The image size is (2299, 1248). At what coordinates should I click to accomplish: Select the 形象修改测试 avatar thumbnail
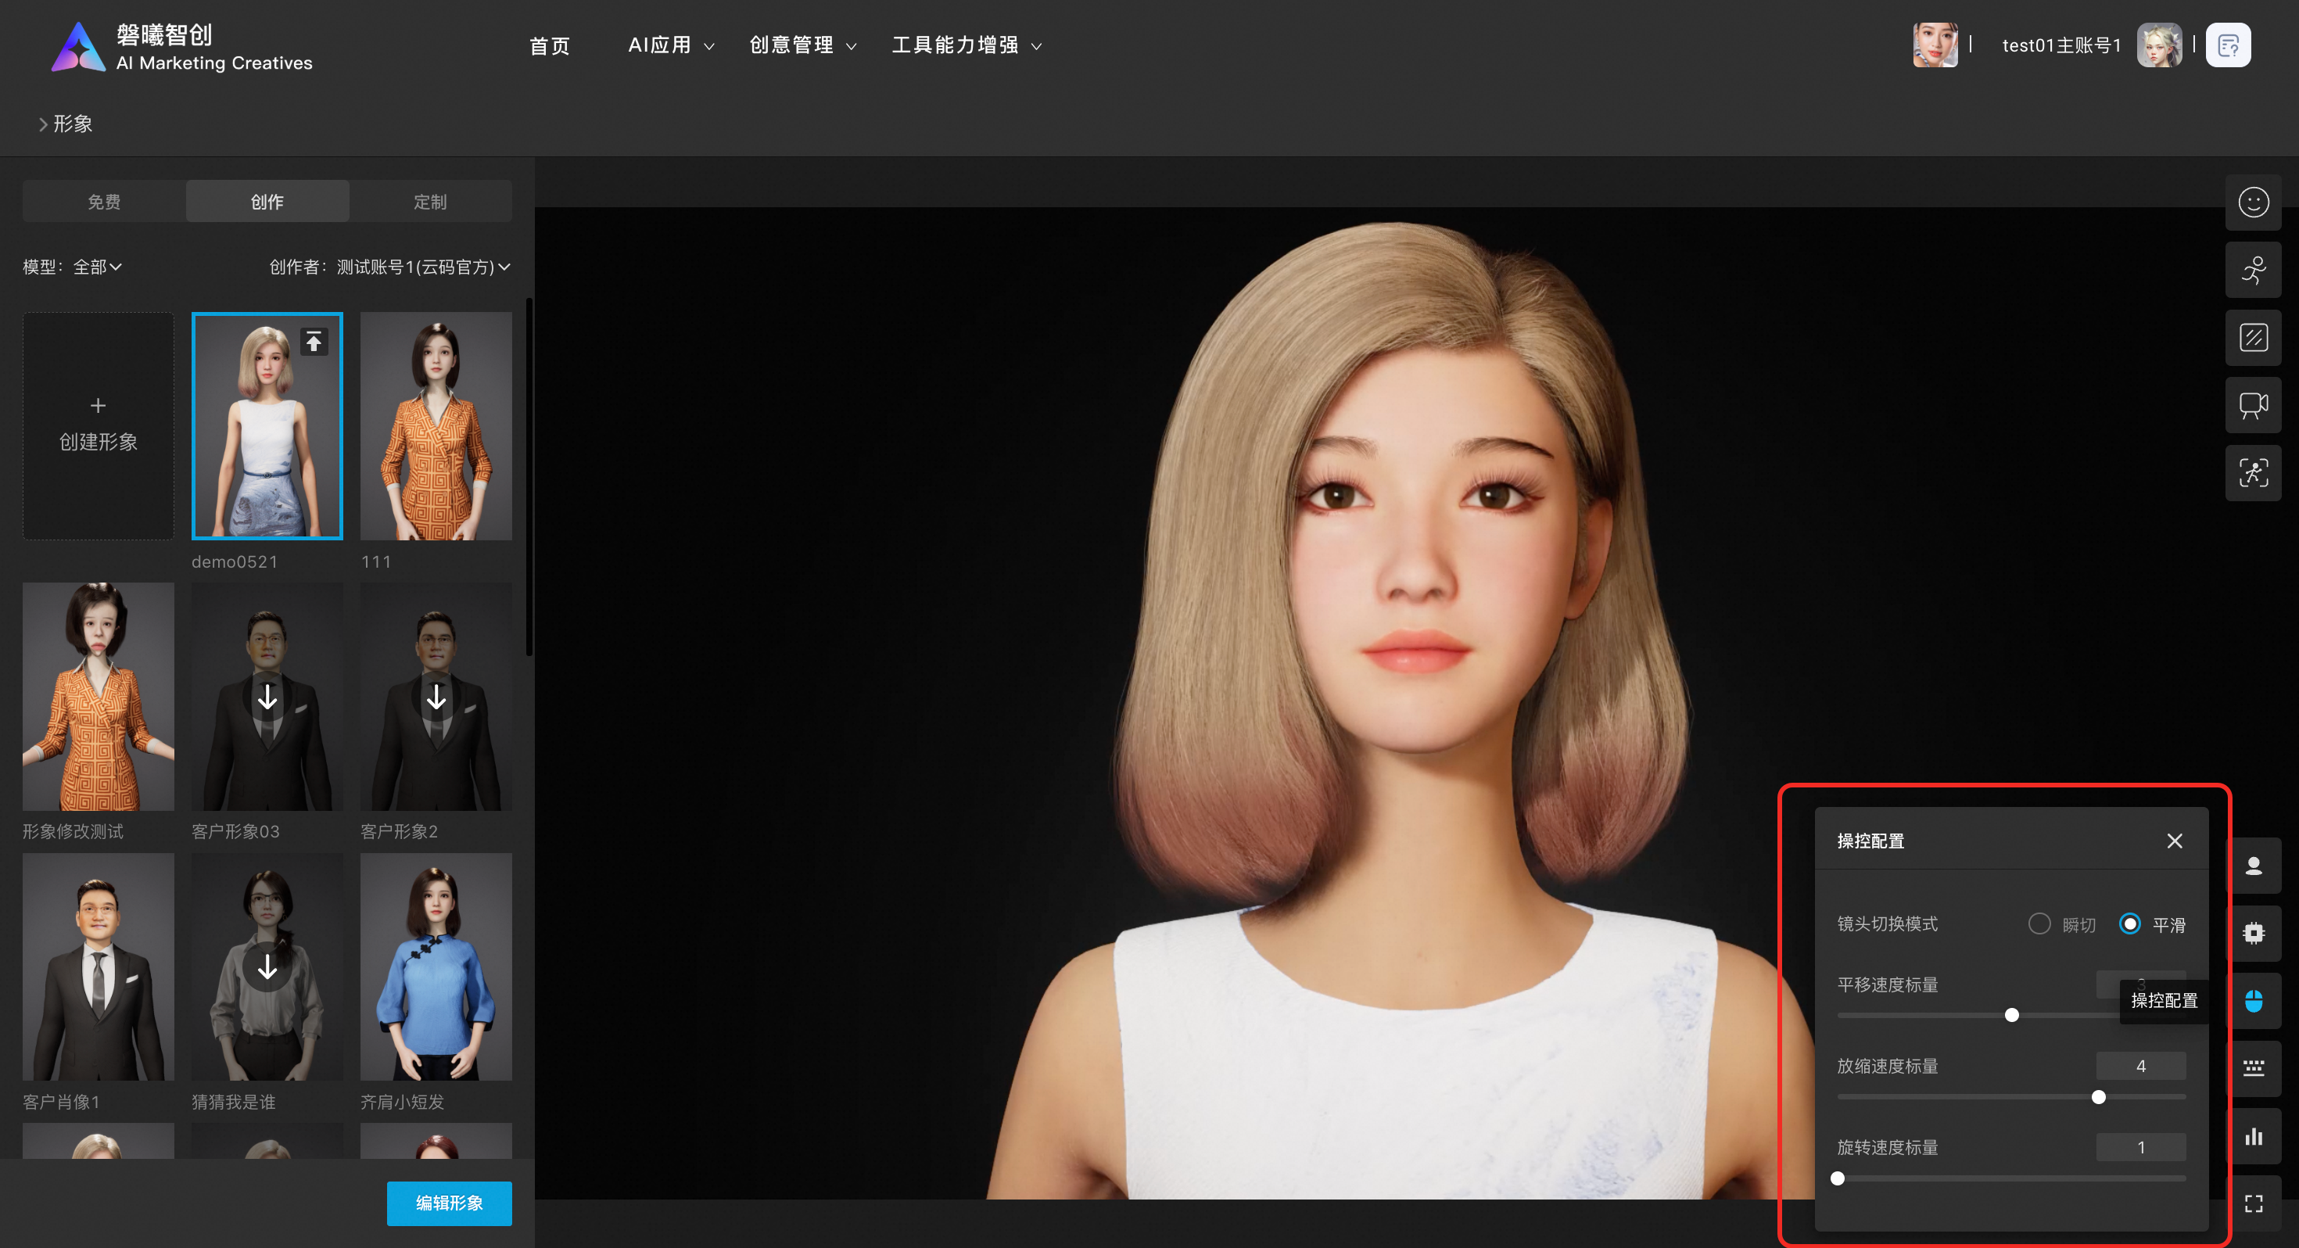pos(99,696)
